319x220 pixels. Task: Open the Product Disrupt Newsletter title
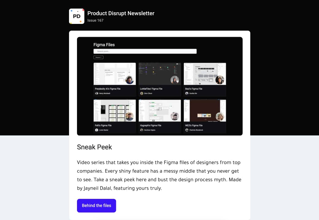pos(121,13)
